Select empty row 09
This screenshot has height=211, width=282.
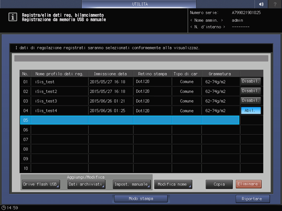(130, 159)
